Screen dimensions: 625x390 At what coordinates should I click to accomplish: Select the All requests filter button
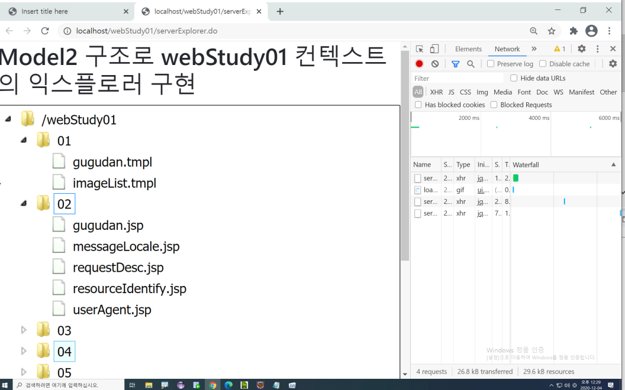point(418,92)
